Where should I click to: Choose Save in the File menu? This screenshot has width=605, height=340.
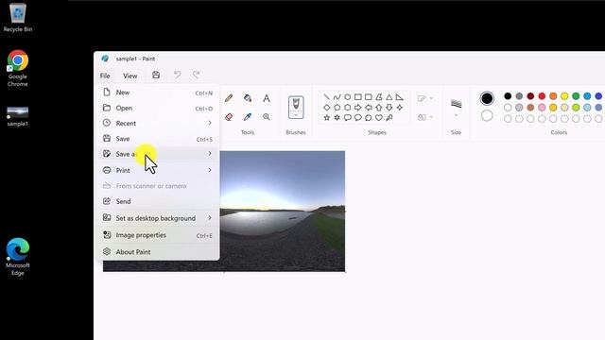(159, 139)
